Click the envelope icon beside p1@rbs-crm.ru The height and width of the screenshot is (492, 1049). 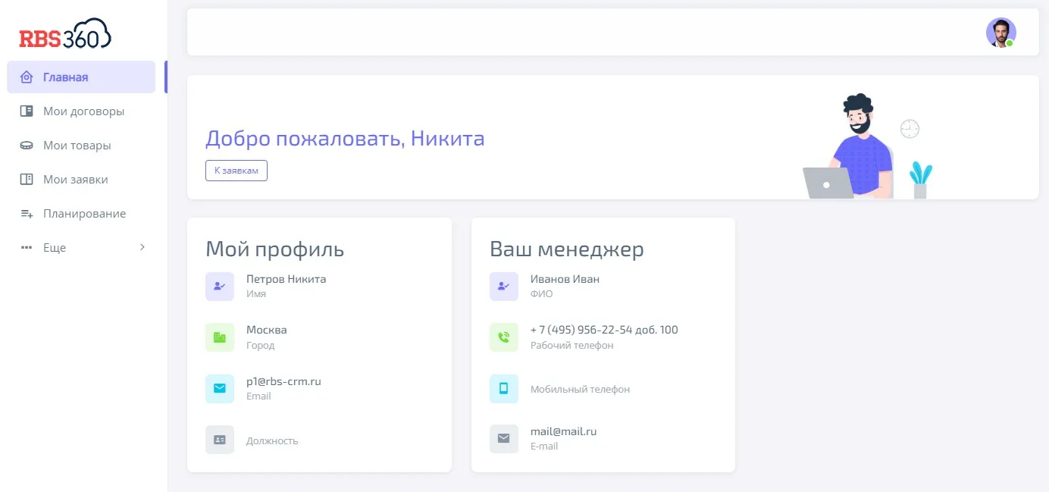[x=220, y=388]
